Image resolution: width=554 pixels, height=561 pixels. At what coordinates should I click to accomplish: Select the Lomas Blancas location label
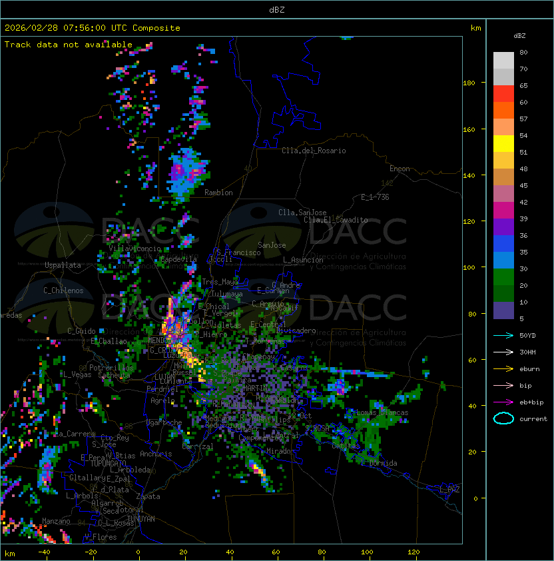382,412
